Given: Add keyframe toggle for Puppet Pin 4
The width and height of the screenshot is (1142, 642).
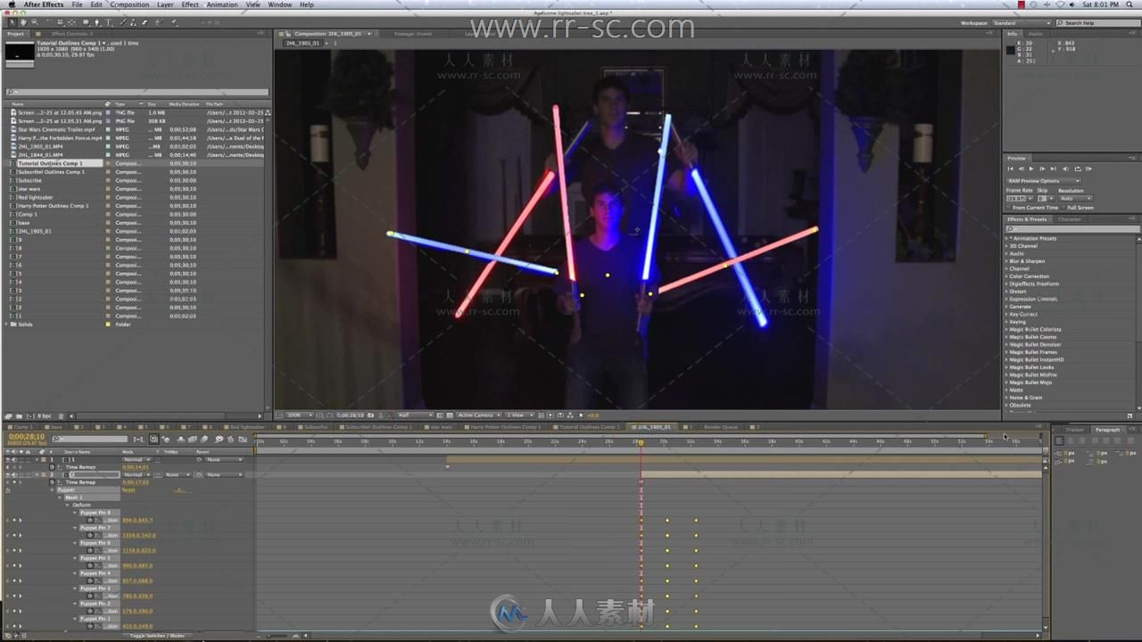Looking at the screenshot, I should pyautogui.click(x=13, y=580).
